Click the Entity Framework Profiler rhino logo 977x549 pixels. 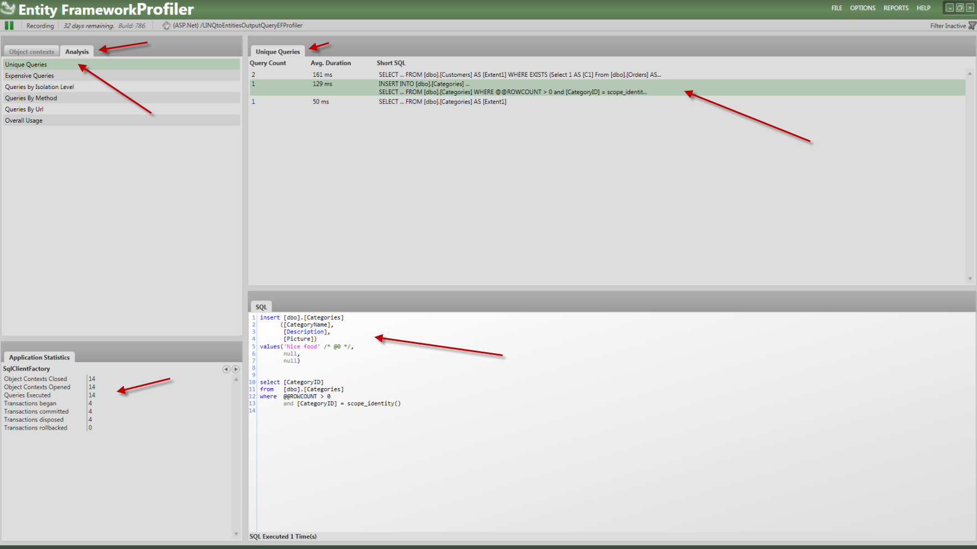tap(8, 8)
